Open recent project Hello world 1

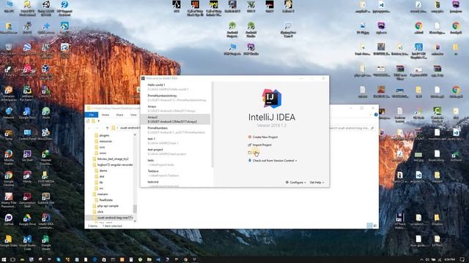tap(176, 87)
